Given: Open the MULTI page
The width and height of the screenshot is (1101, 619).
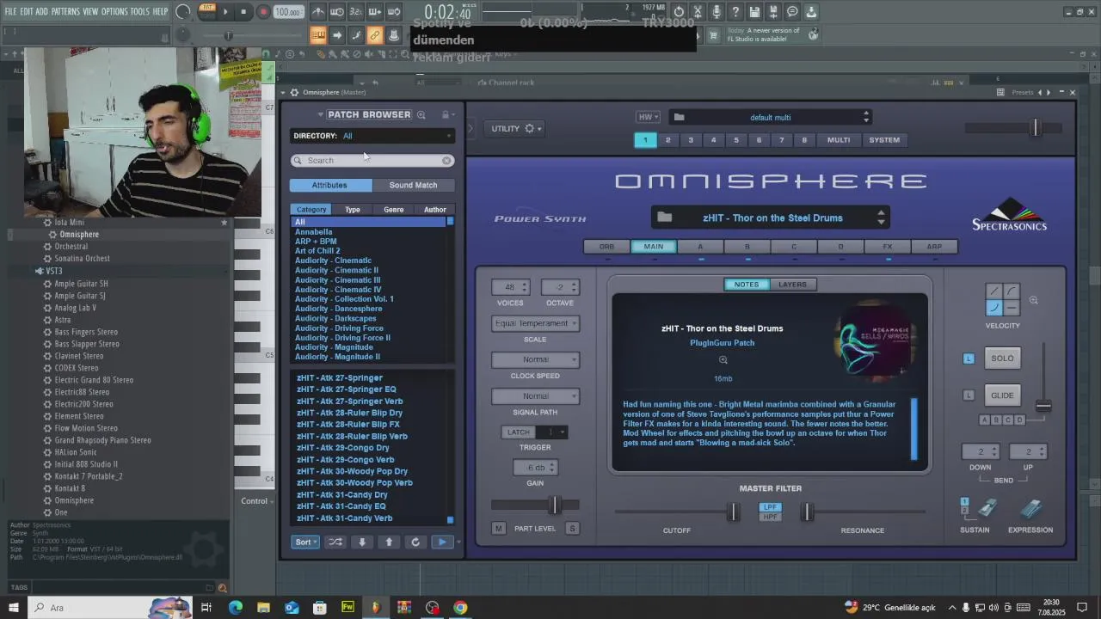Looking at the screenshot, I should click(x=839, y=140).
